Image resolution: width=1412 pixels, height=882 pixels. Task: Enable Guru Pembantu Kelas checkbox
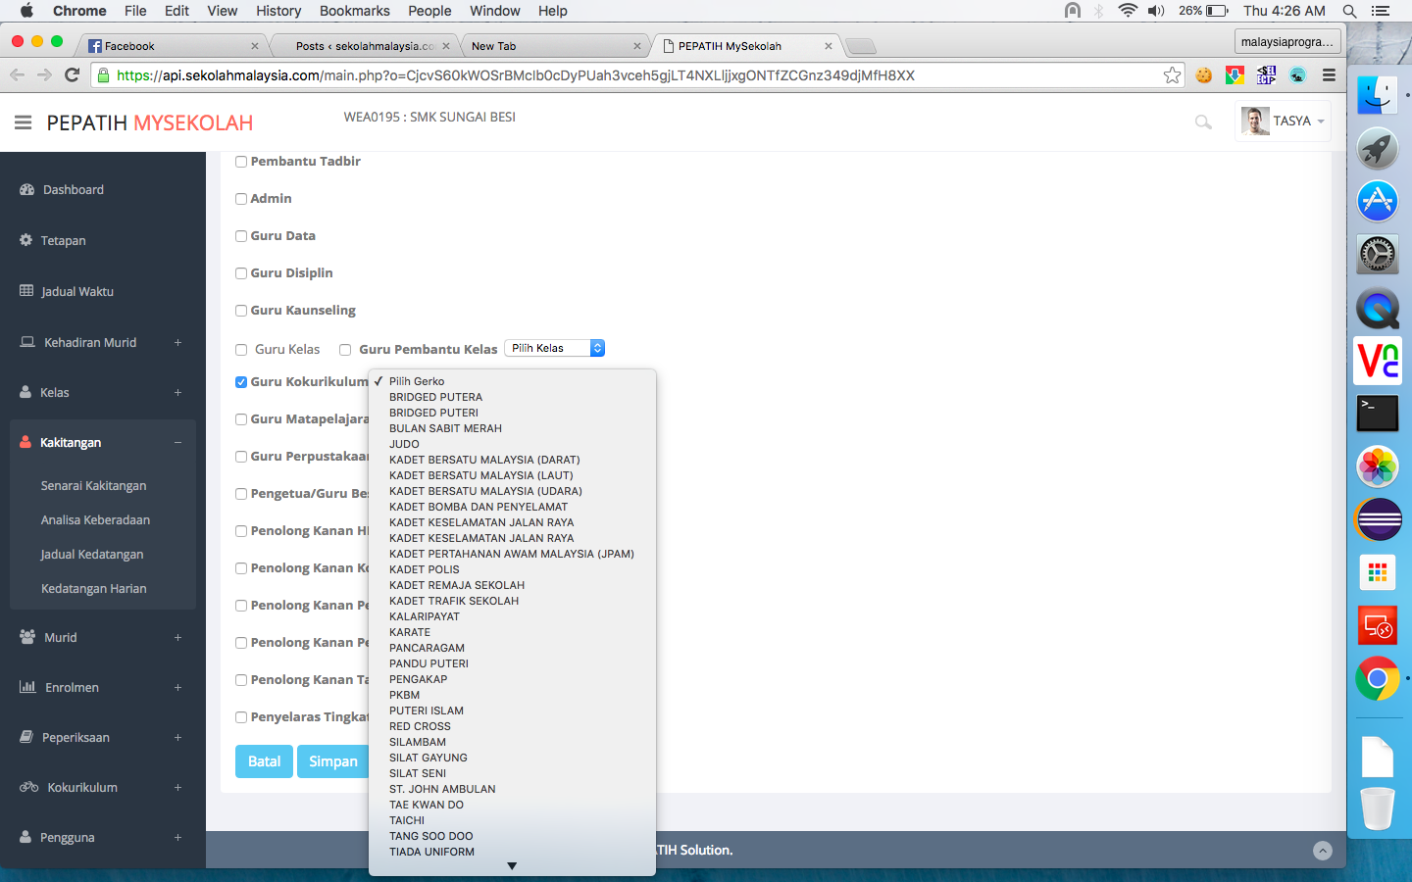[x=345, y=350]
